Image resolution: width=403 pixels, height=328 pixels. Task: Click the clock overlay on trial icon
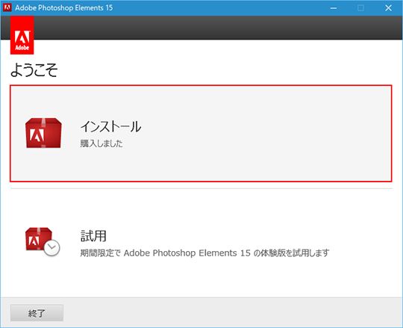point(51,248)
